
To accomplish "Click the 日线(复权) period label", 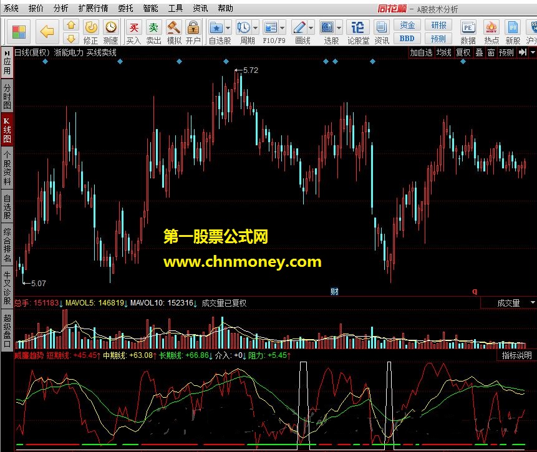I will click(32, 52).
